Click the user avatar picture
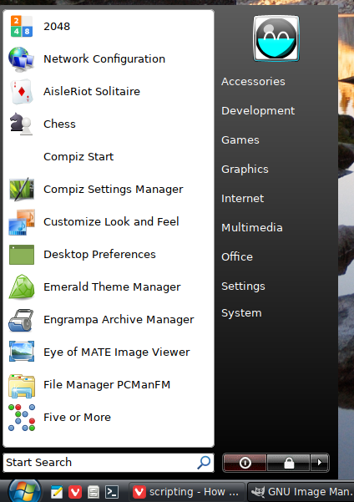This screenshot has width=354, height=502. (x=276, y=38)
